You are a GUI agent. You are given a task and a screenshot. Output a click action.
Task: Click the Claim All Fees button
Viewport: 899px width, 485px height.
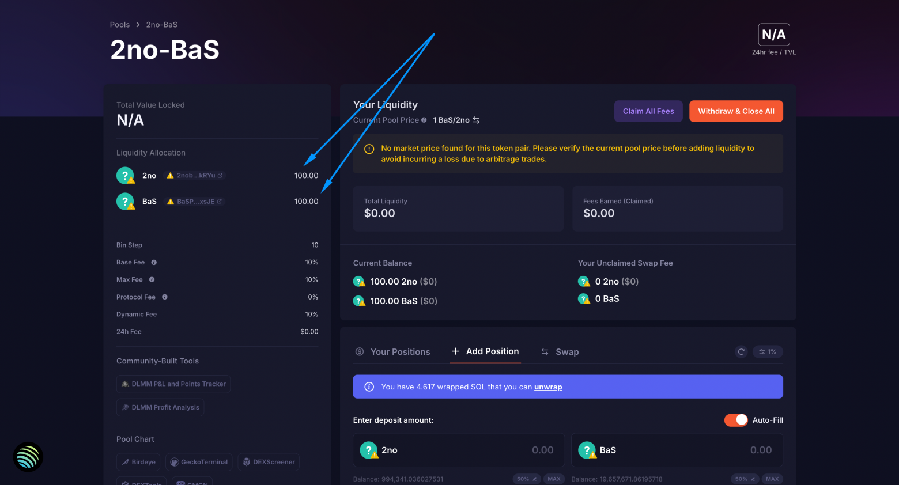(648, 111)
